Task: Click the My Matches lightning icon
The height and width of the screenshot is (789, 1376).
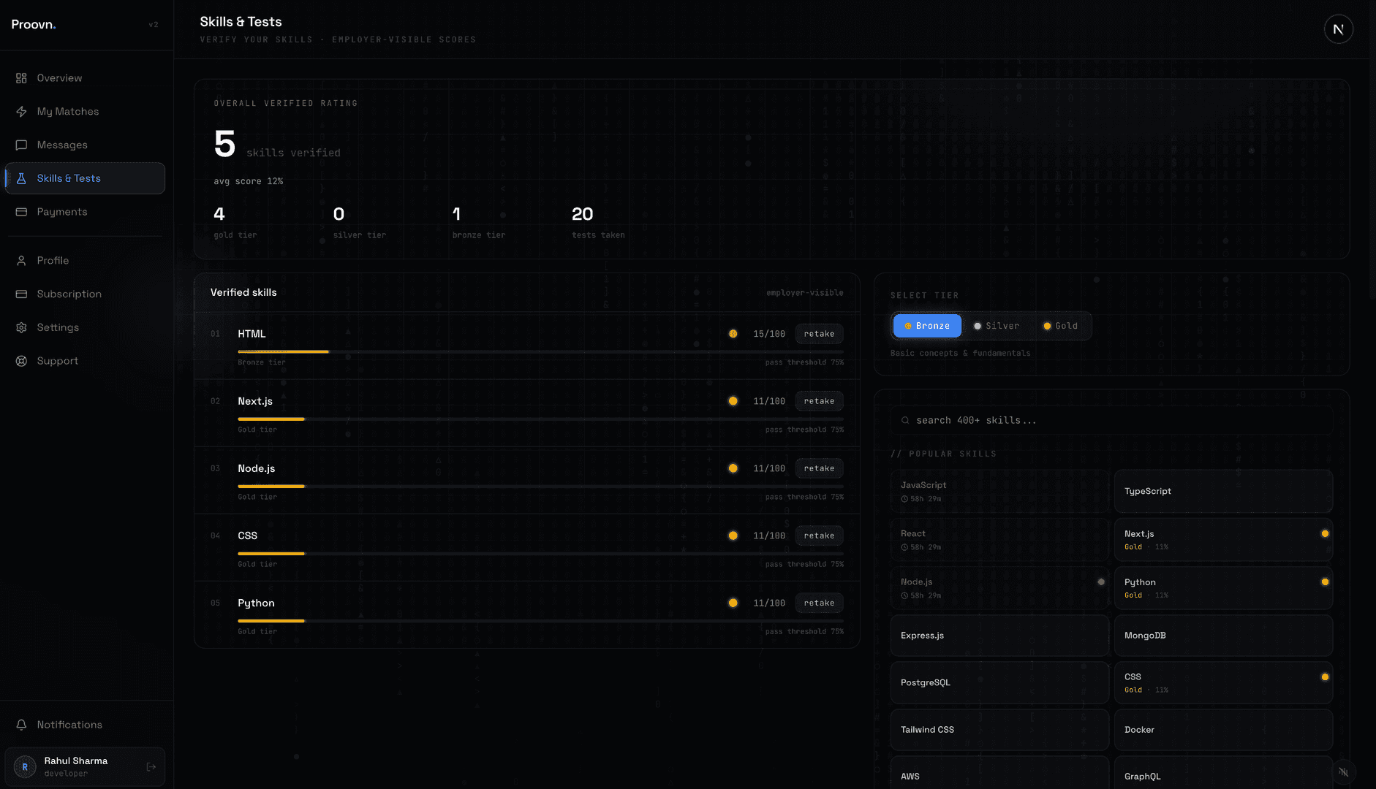Action: 21,112
